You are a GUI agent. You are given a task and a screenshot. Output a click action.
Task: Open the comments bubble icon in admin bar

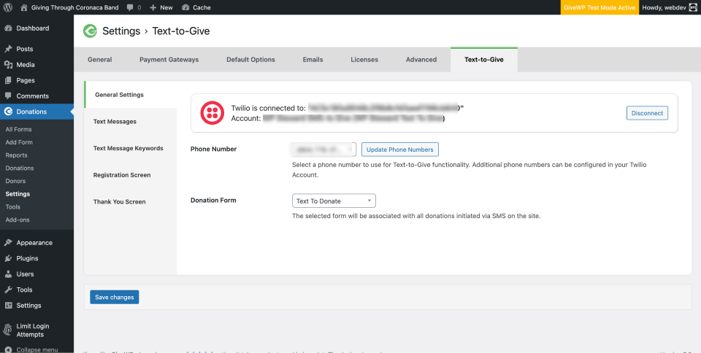(130, 7)
